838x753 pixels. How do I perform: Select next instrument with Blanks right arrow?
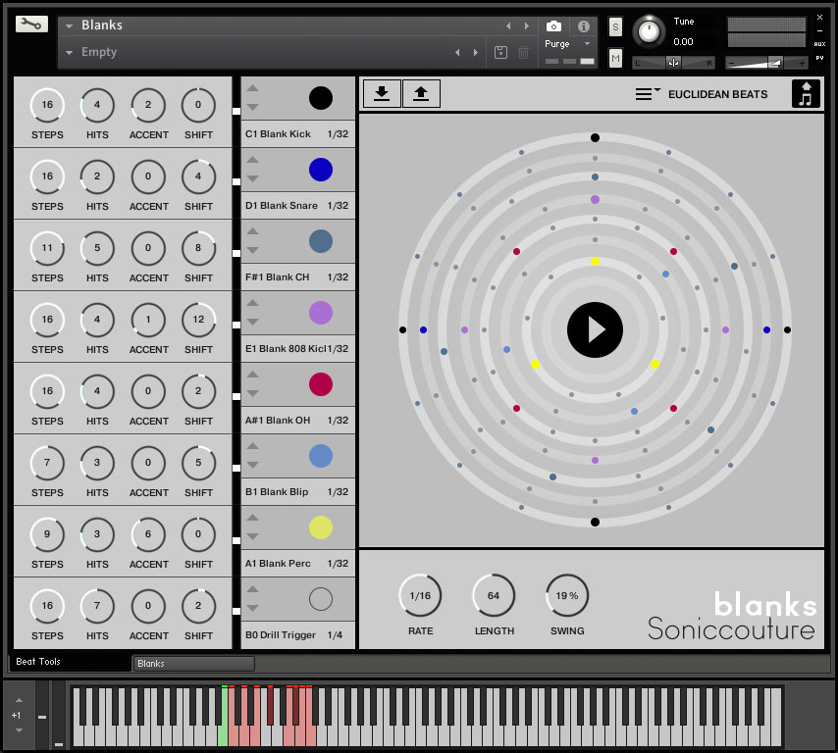(527, 25)
